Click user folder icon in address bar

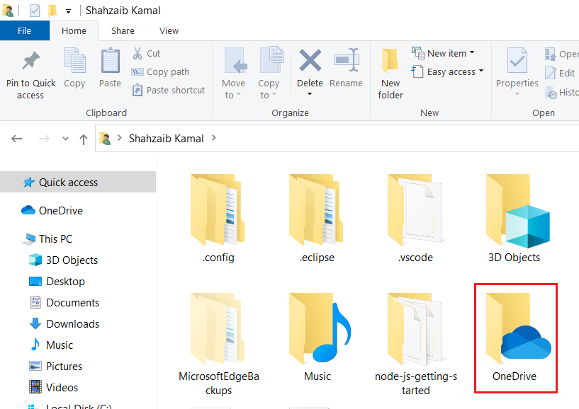[105, 139]
